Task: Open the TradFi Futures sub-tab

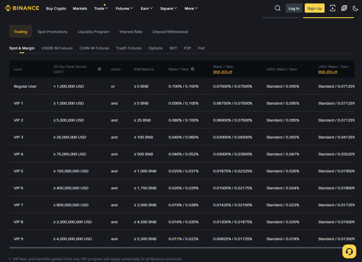Action: click(129, 48)
